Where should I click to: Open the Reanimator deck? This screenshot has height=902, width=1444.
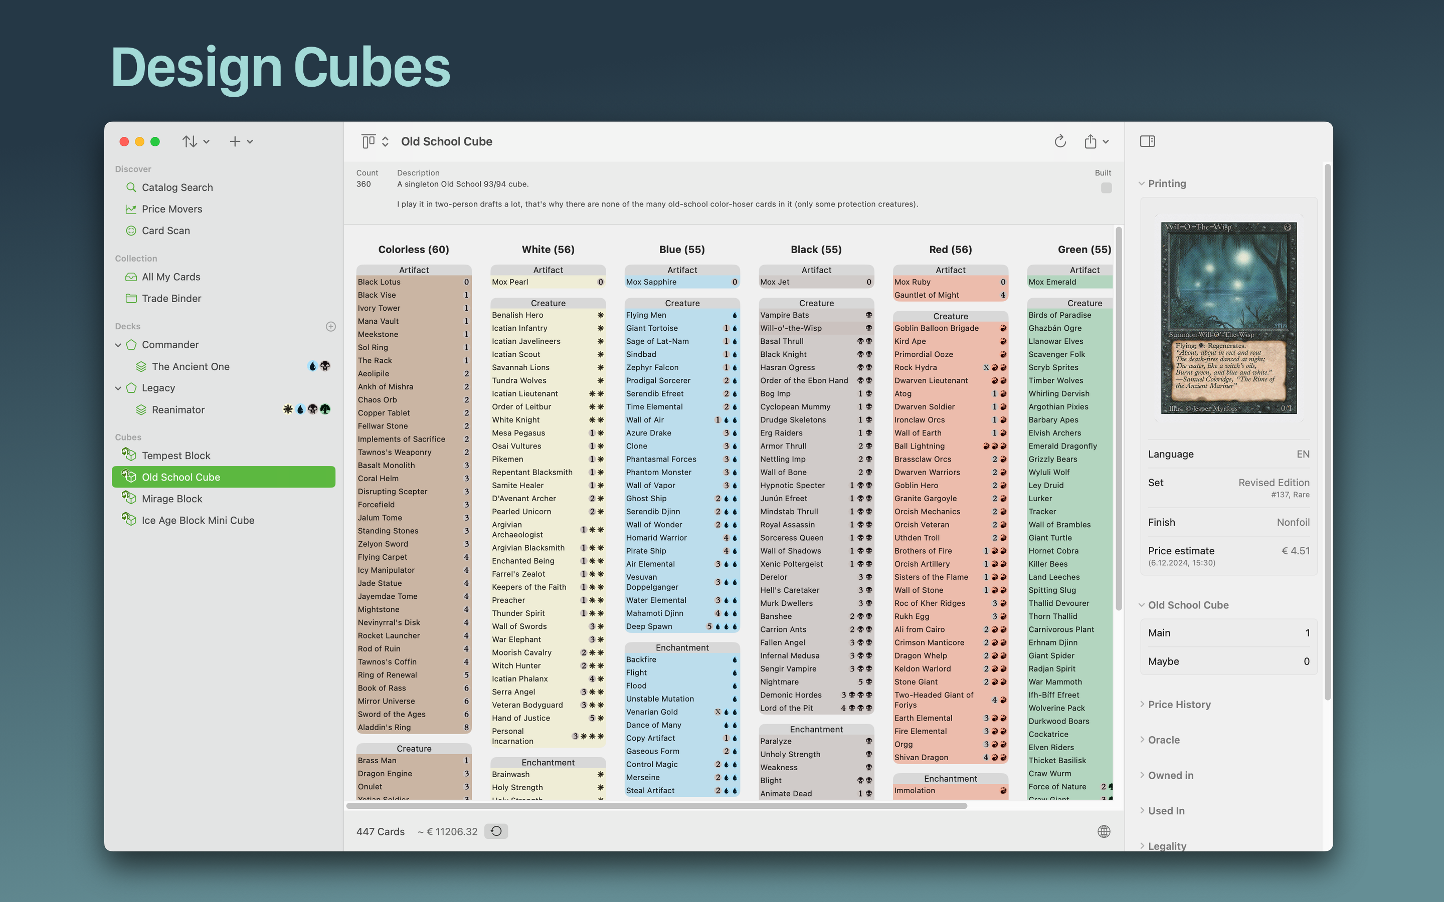point(223,410)
